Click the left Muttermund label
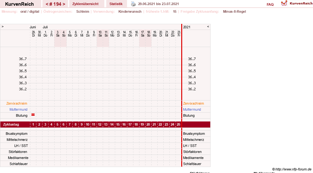 click(x=19, y=109)
